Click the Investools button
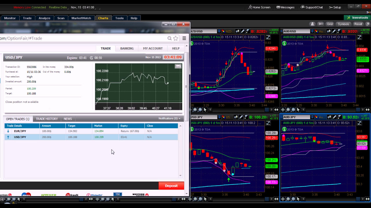Screen dimensions: 371x208 pyautogui.click(x=357, y=18)
